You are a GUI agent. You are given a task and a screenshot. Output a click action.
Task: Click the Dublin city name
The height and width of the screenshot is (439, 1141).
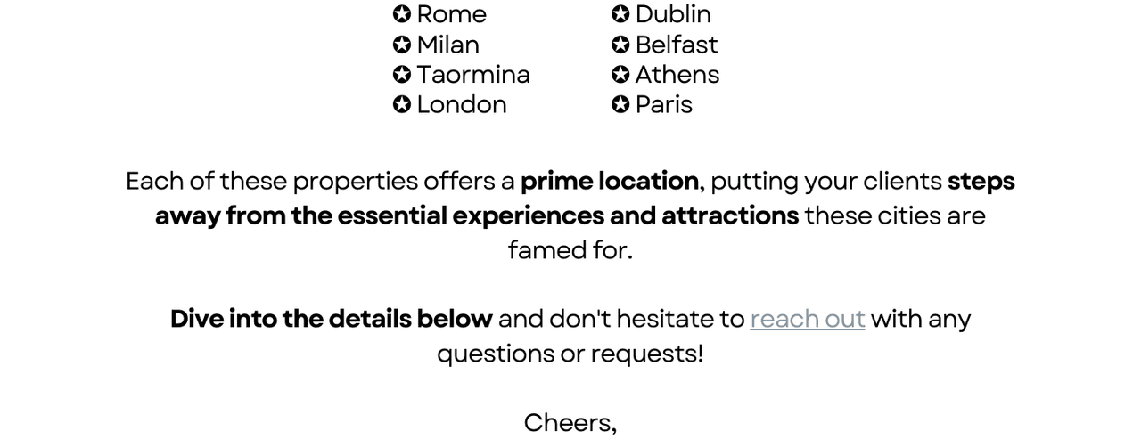[673, 14]
